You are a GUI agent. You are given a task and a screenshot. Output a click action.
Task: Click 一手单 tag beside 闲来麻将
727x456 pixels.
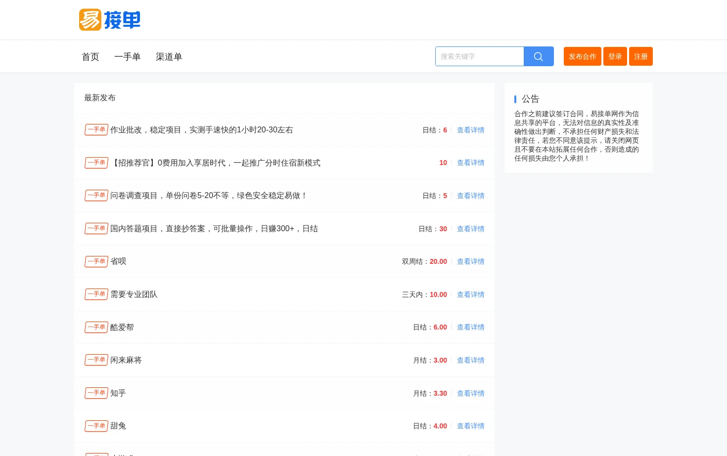pyautogui.click(x=96, y=360)
